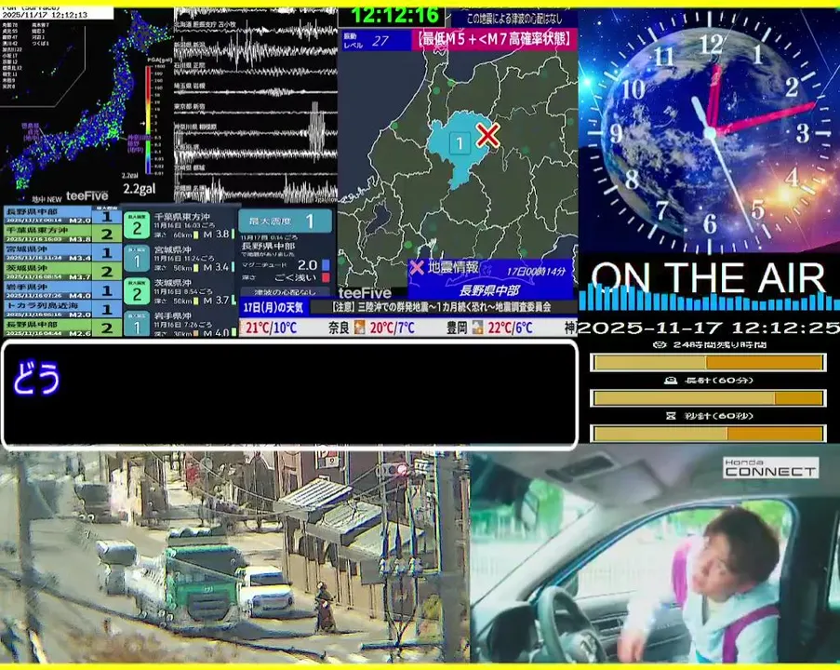Click the hourglass icon beside 秒針(60秒)
This screenshot has height=670, width=840.
point(670,416)
